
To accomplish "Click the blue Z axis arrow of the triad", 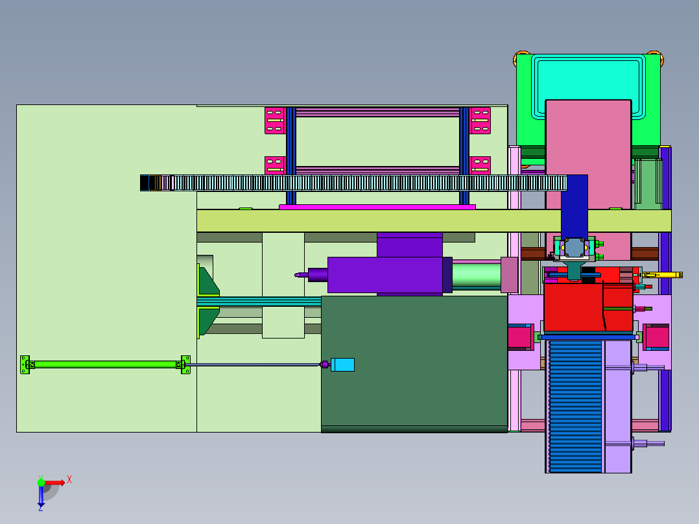I will pyautogui.click(x=41, y=497).
